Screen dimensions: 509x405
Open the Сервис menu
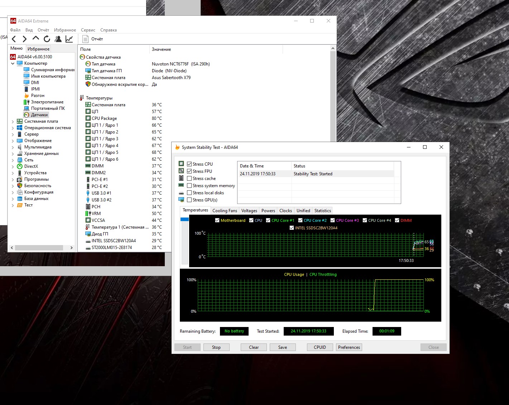[88, 30]
